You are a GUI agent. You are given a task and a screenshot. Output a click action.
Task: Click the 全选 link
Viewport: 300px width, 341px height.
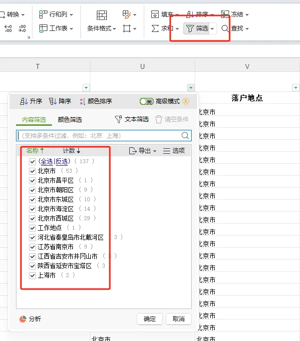pyautogui.click(x=46, y=161)
